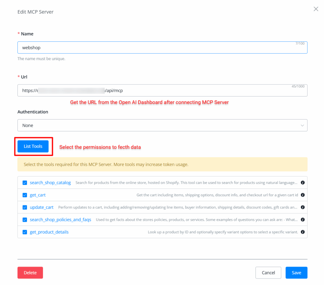Click info icon for get_product_details tool
324x285 pixels.
coord(302,232)
